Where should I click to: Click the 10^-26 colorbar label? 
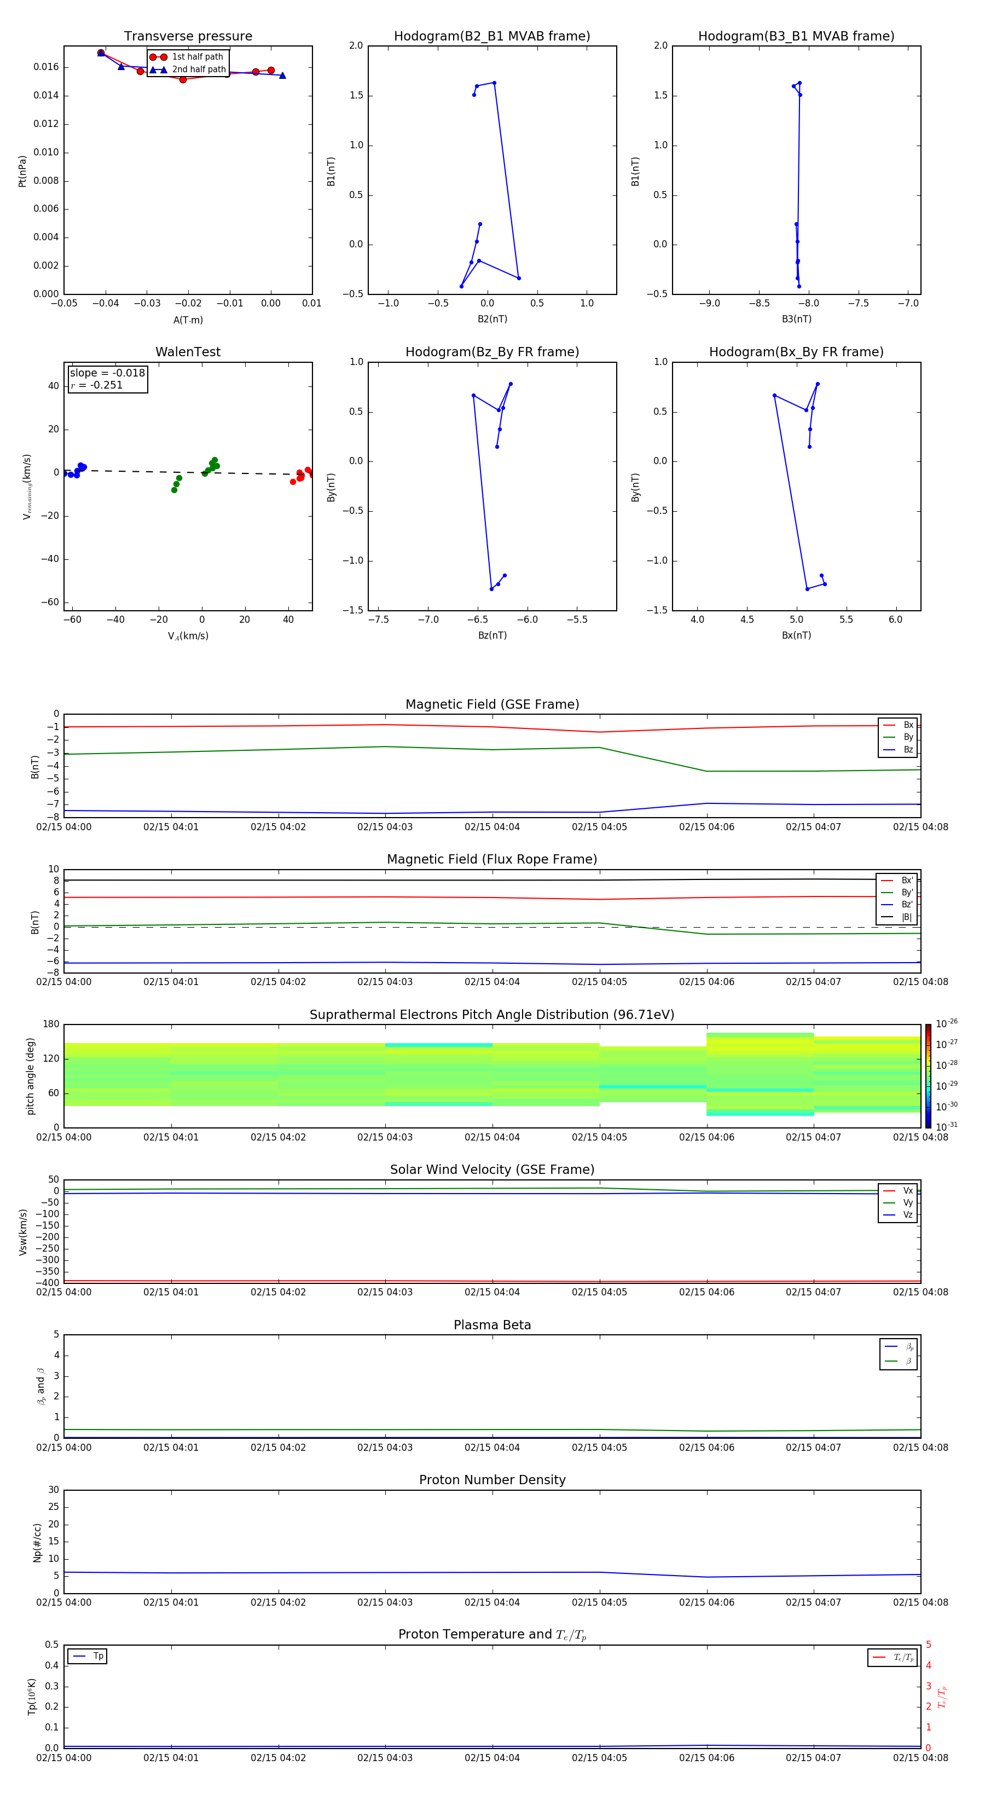[947, 1023]
